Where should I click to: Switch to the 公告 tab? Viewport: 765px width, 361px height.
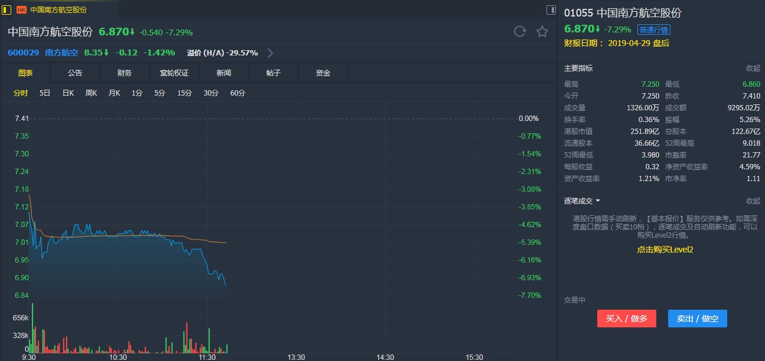point(75,73)
